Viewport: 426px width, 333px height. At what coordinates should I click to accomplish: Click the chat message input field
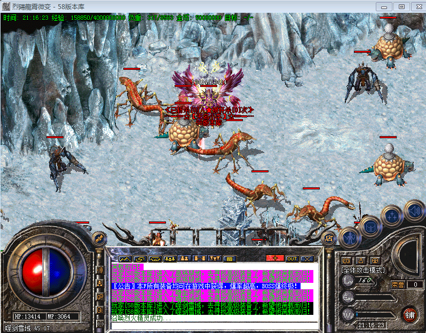click(215, 326)
